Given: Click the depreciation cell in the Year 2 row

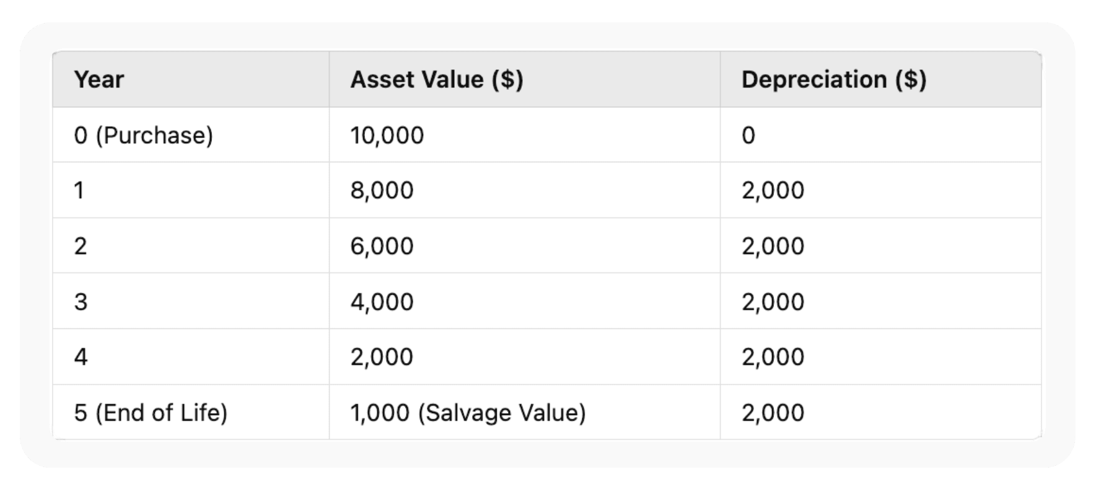Looking at the screenshot, I should pyautogui.click(x=773, y=246).
